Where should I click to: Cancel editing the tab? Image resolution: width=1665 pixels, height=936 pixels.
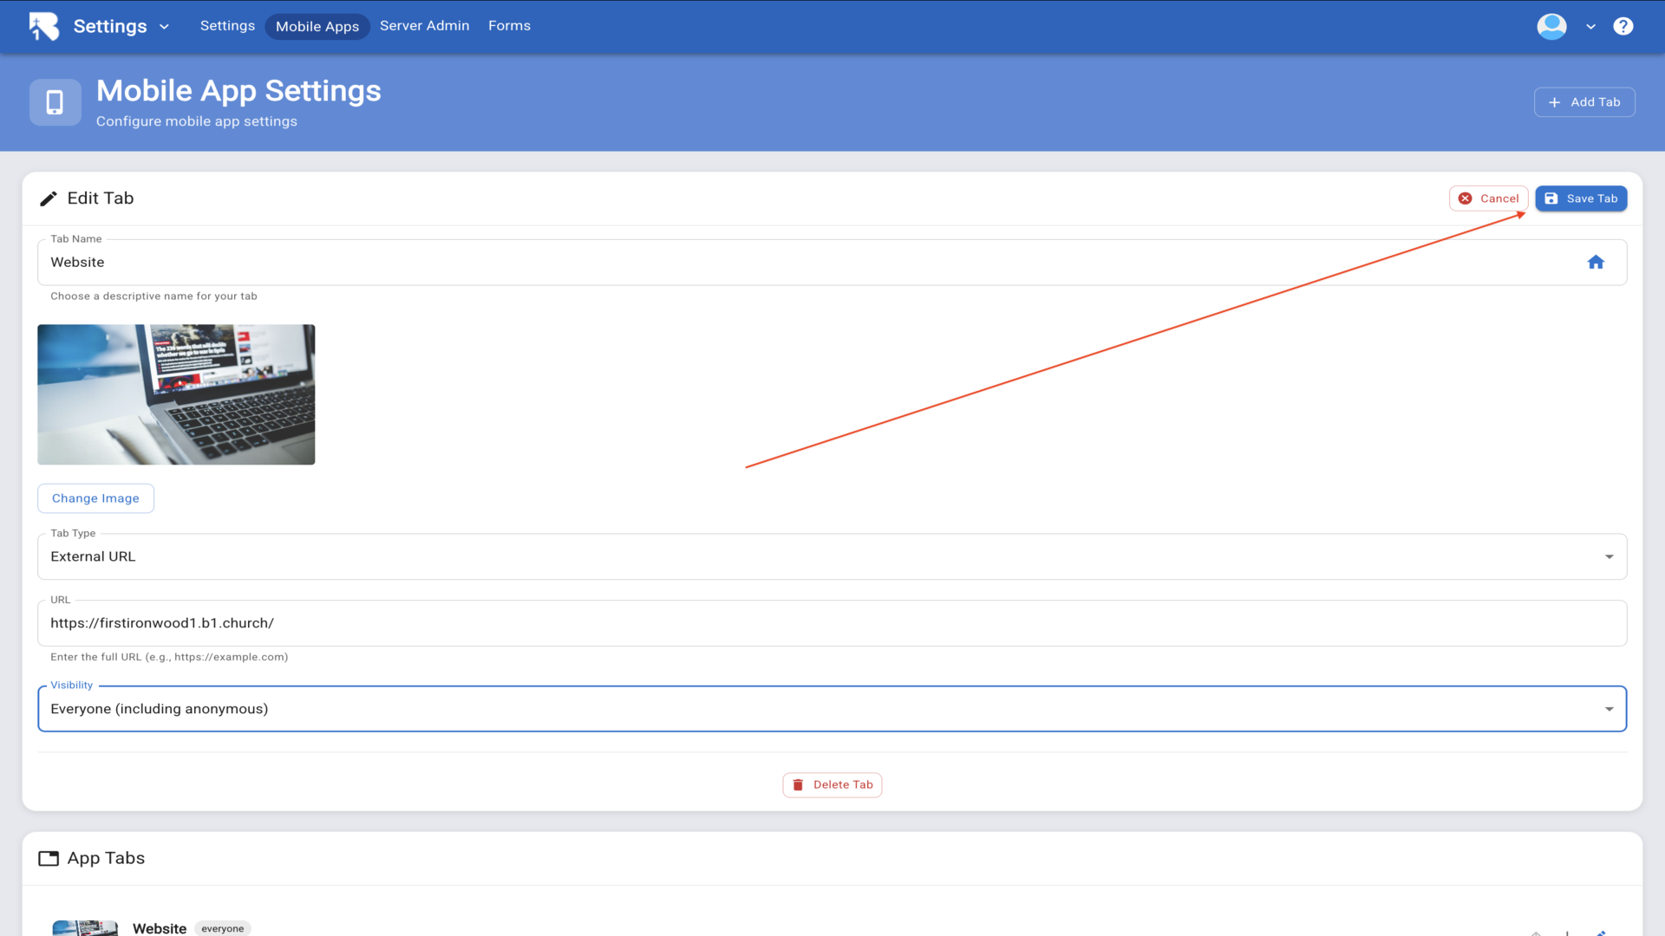click(1488, 198)
